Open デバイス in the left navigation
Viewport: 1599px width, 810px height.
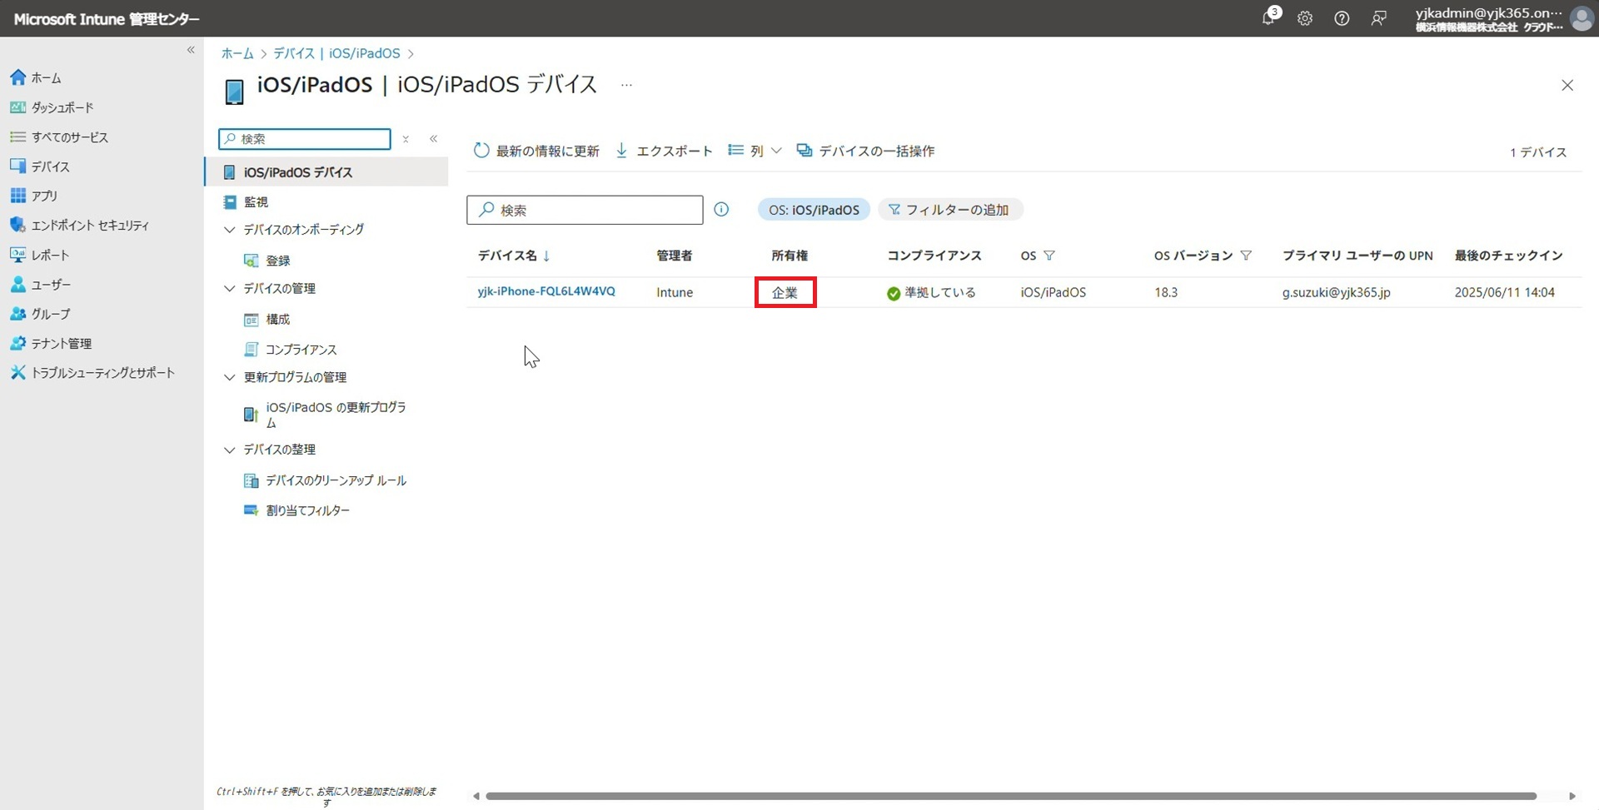coord(40,166)
